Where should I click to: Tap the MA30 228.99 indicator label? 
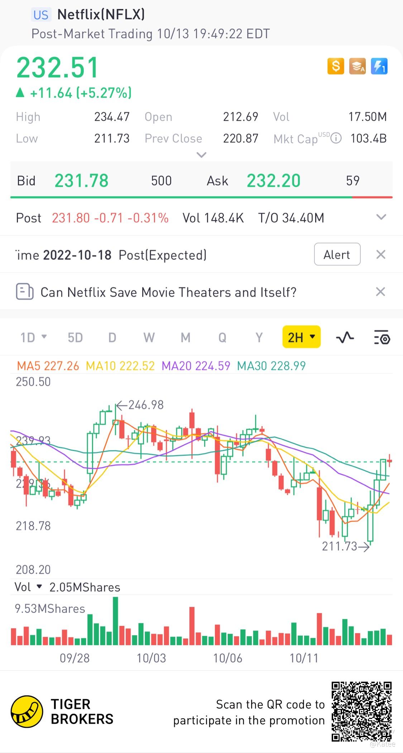271,366
